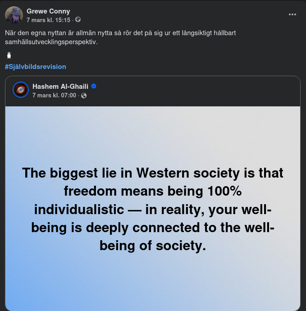Open Grewe Conny's profile picture
Image resolution: width=306 pixels, height=311 pixels.
14,15
